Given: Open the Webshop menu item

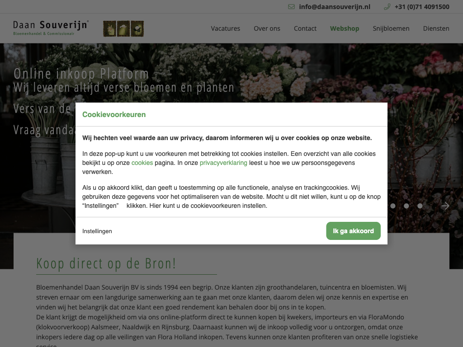Looking at the screenshot, I should coord(345,28).
